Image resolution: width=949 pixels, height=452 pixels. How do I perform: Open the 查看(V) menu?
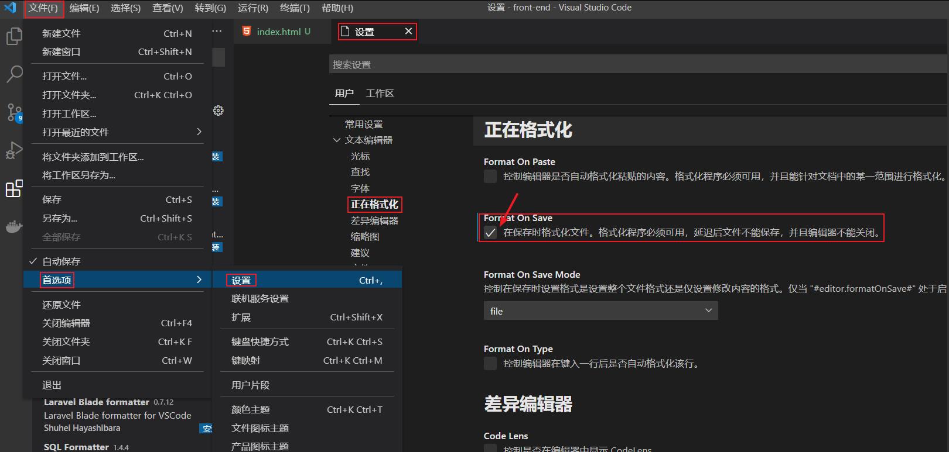tap(168, 8)
